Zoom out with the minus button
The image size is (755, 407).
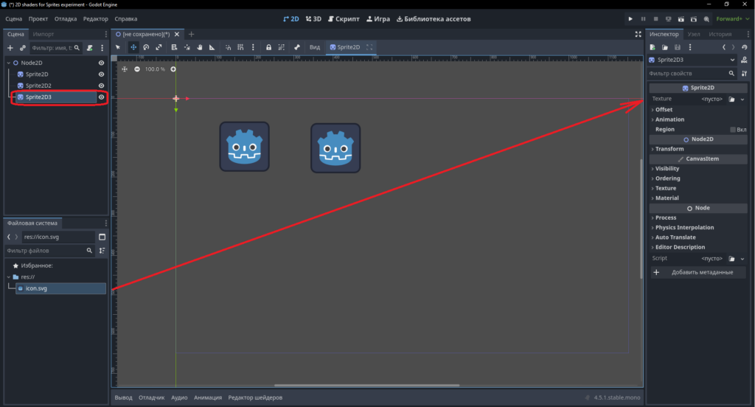coord(137,69)
